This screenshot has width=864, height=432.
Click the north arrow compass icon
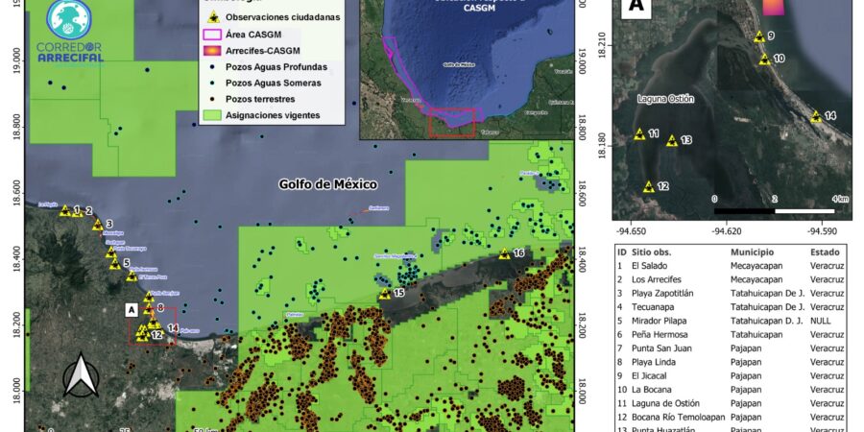[81, 376]
